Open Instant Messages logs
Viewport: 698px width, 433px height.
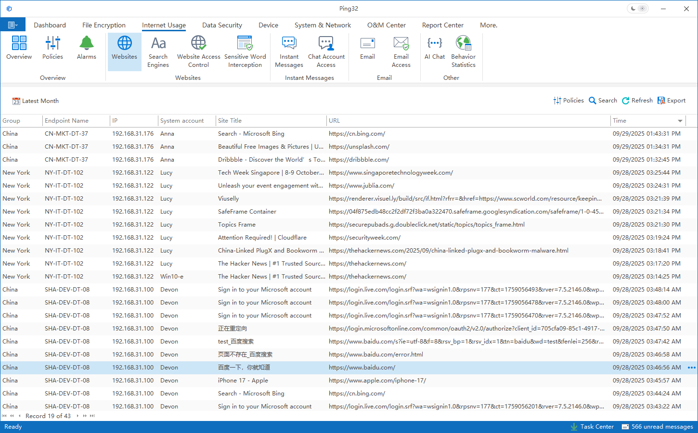tap(289, 51)
